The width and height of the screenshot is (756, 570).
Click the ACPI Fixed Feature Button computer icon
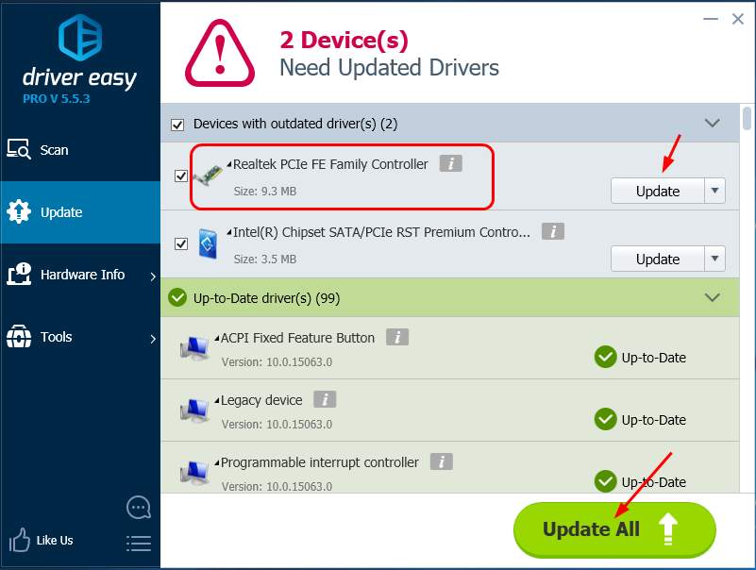coord(194,348)
